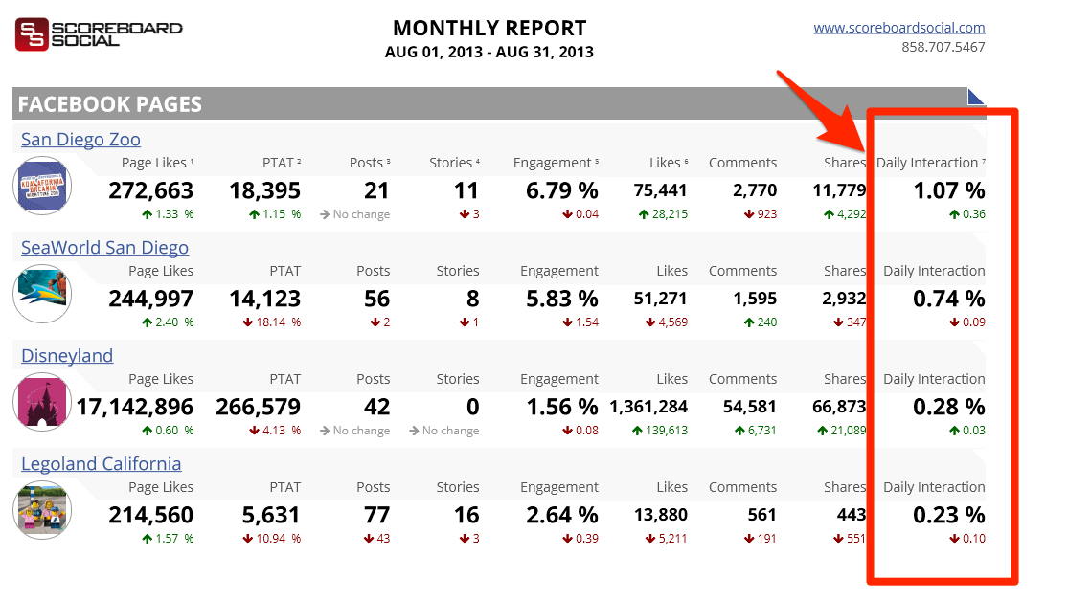Click Legoland's posts count 77
This screenshot has height=600, width=1091.
coord(376,515)
